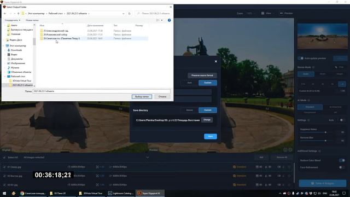Click Preserve source format button

(x=202, y=76)
